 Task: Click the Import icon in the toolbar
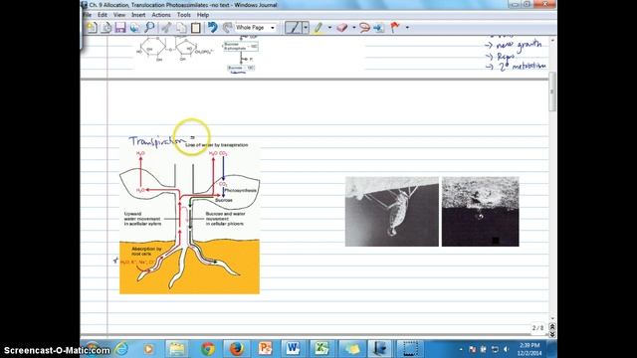106,28
